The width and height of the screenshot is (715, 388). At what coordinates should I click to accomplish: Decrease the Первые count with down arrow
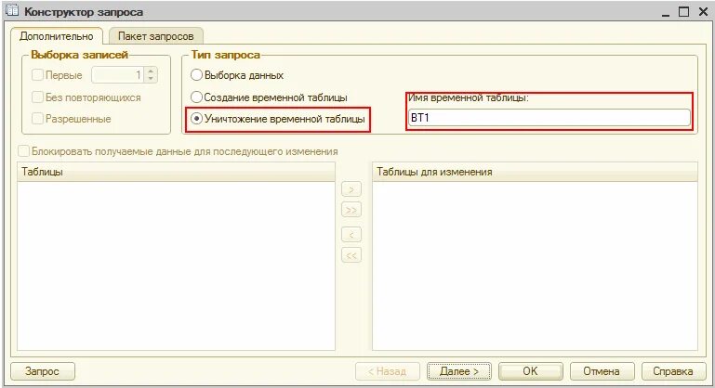(151, 79)
